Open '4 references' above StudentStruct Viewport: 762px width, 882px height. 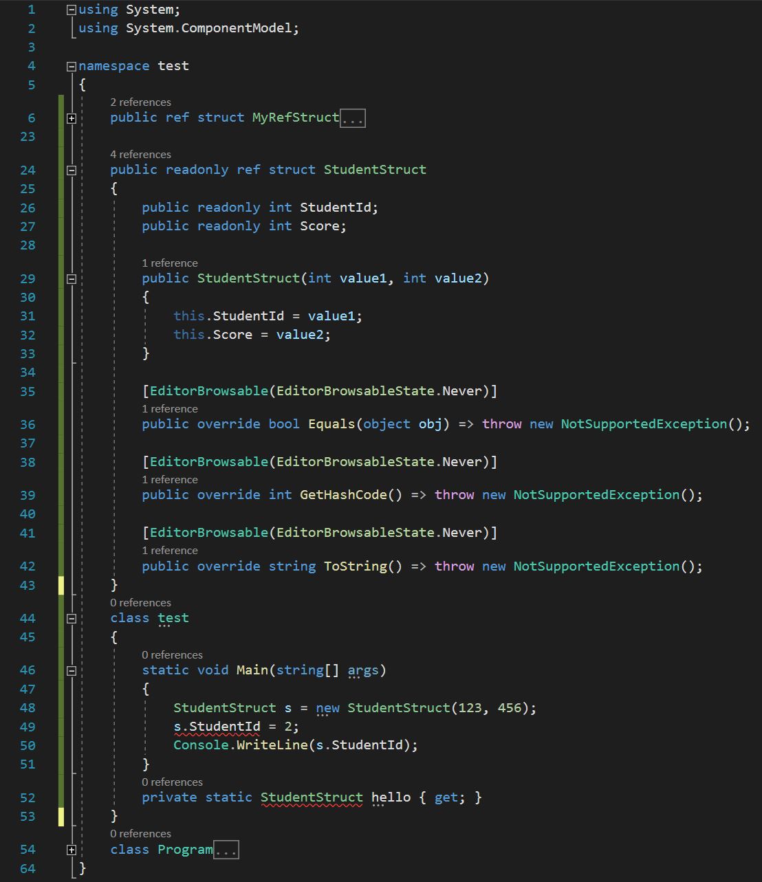point(140,154)
